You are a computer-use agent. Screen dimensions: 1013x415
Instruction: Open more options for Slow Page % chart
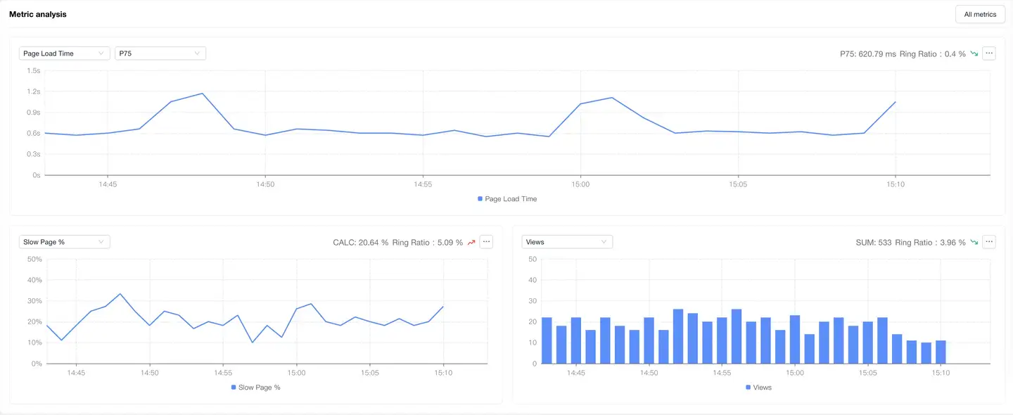coord(486,242)
